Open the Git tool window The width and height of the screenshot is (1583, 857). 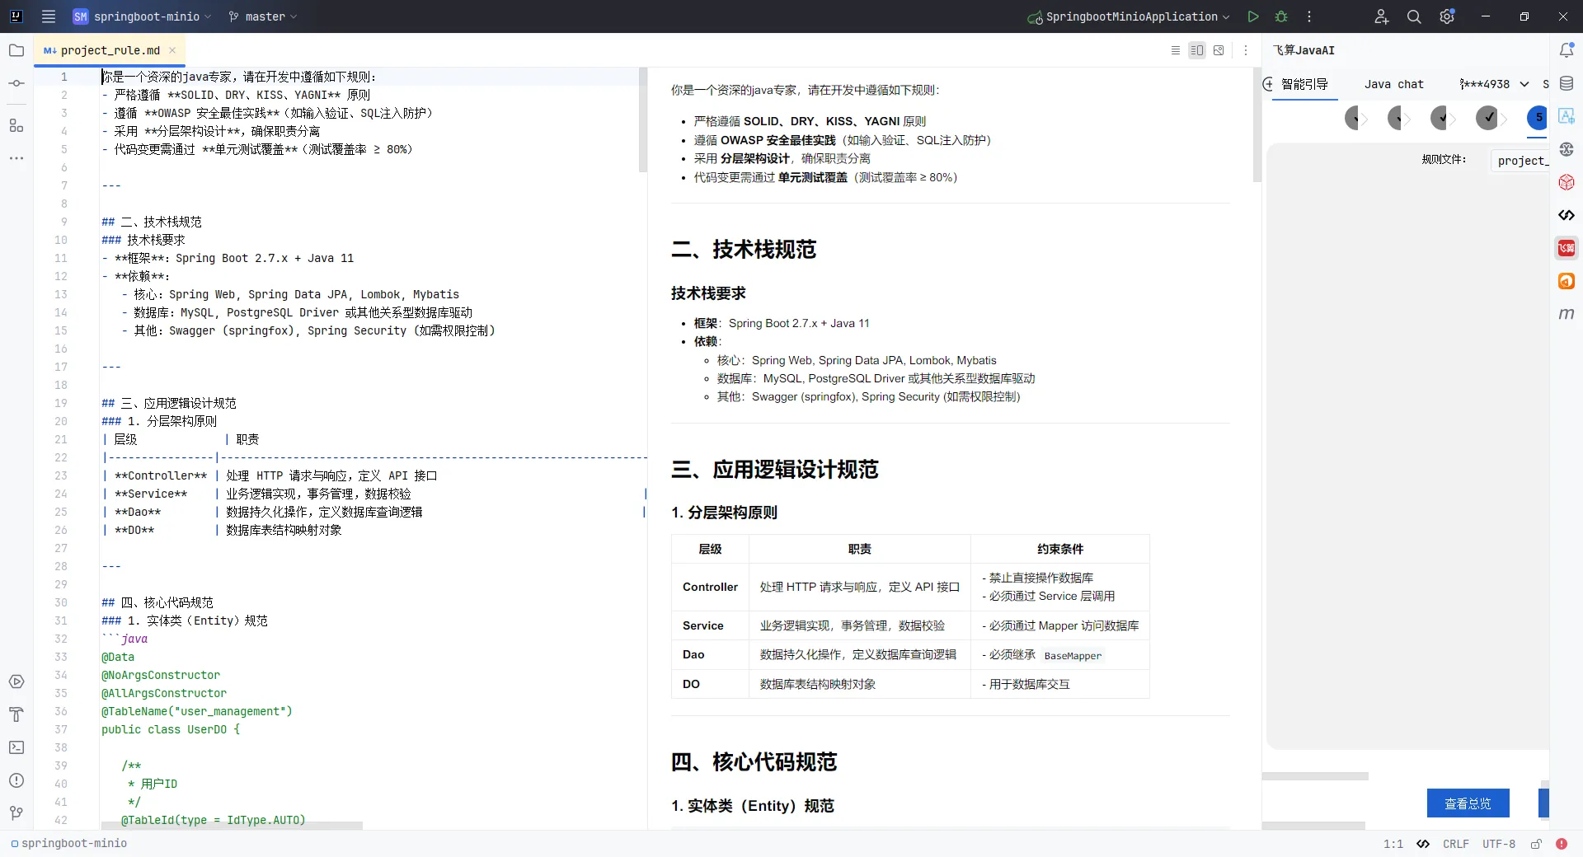[x=16, y=813]
